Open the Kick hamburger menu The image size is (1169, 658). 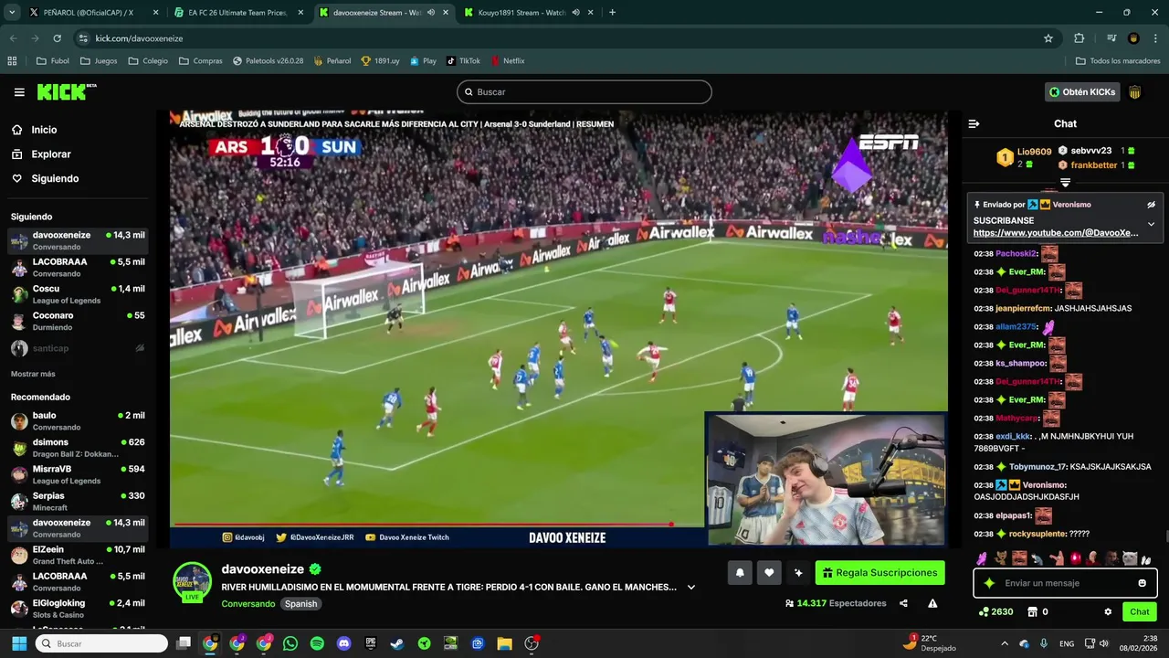(19, 92)
